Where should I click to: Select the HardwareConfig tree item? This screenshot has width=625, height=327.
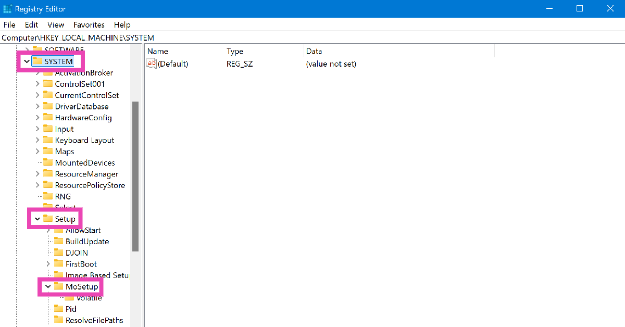(x=83, y=118)
